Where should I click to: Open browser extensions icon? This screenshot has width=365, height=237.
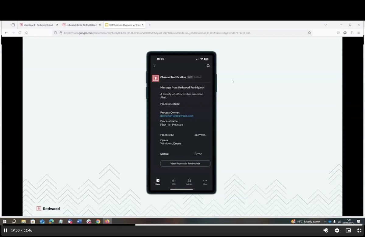(352, 33)
